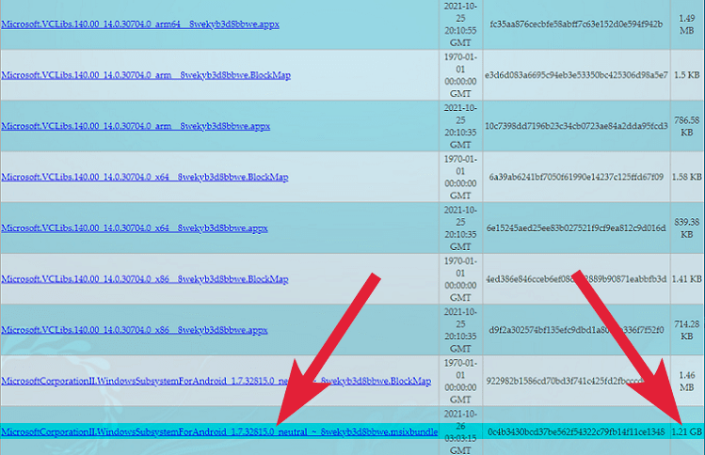Select the hash starting with e3d6d083a
705x455 pixels.
pos(574,74)
